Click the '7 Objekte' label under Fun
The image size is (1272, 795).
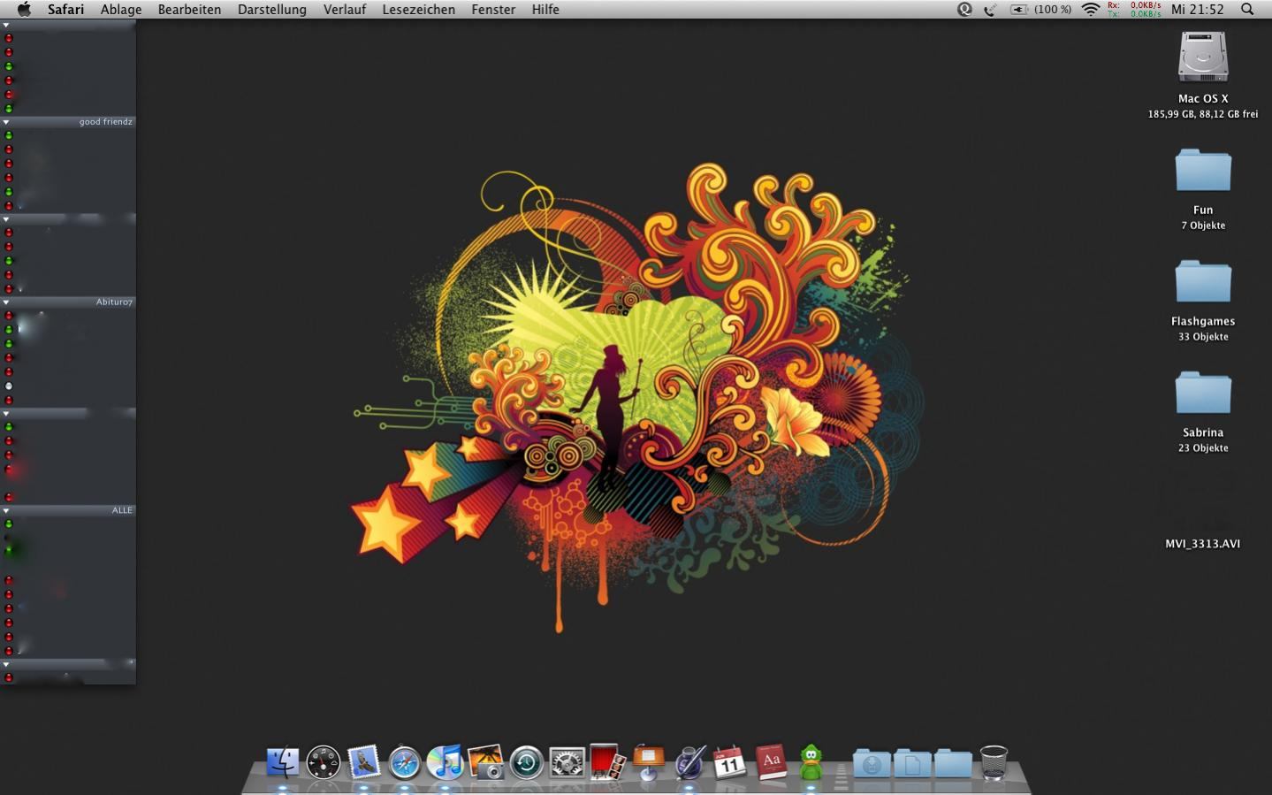click(x=1203, y=226)
